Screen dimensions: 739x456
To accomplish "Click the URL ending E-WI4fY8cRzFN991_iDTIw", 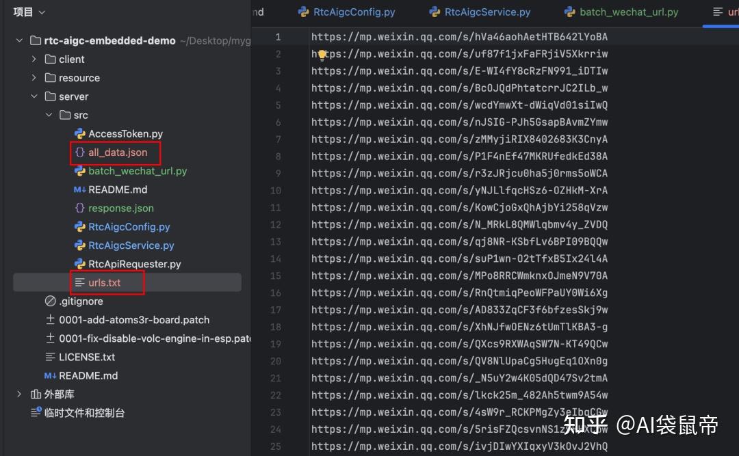I will tap(460, 71).
